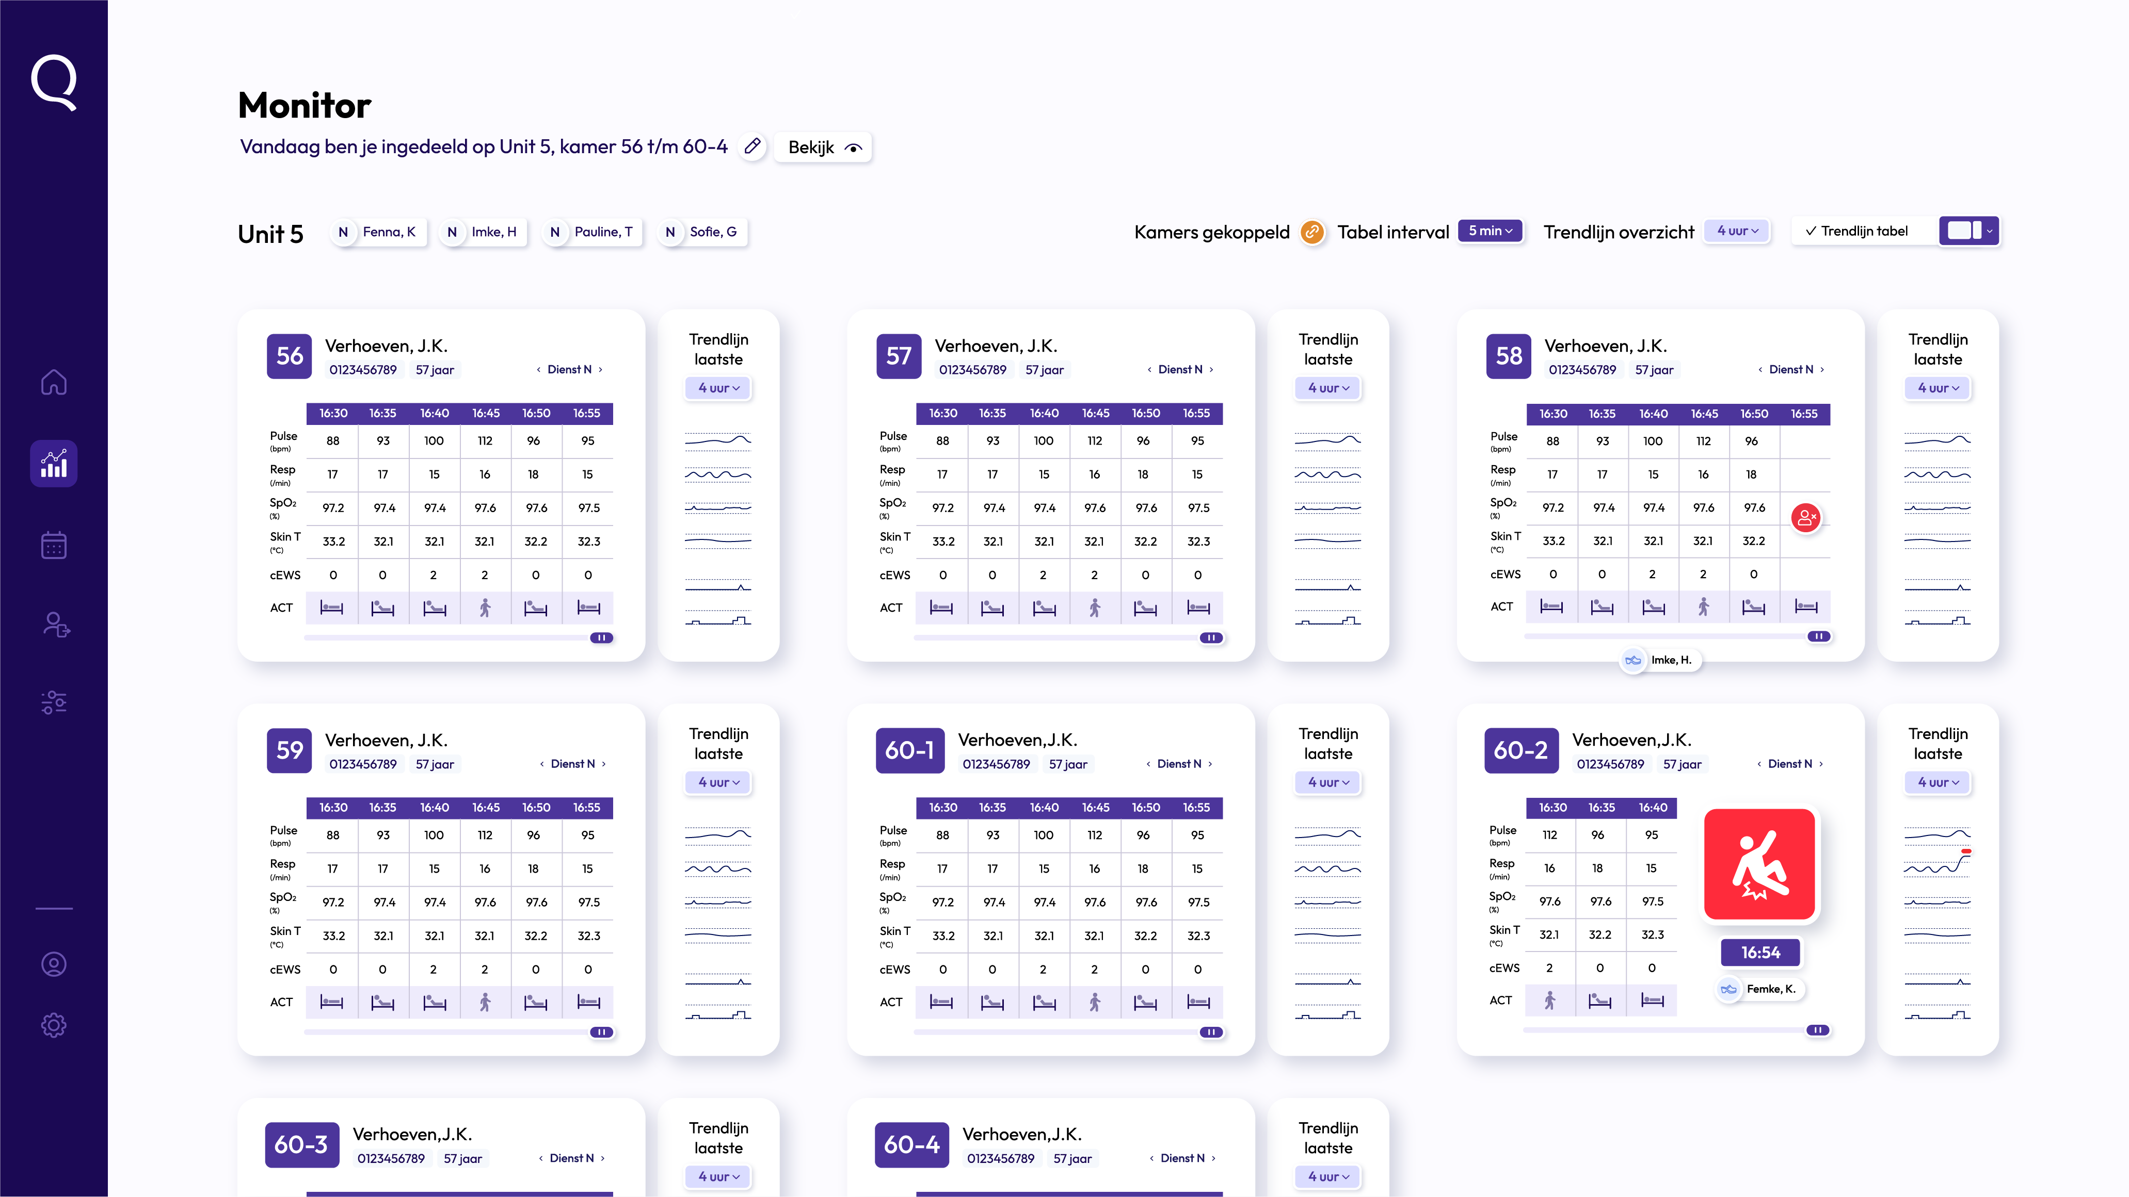Open the calendar icon in sidebar
Image resolution: width=2129 pixels, height=1197 pixels.
click(x=54, y=545)
